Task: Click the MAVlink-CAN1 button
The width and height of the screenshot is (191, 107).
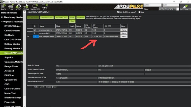Action: pyautogui.click(x=47, y=17)
